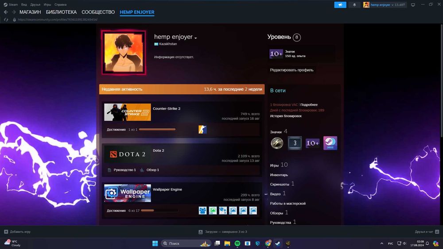This screenshot has width=443, height=249.
Task: Click Редактировать профиль button
Action: click(291, 70)
